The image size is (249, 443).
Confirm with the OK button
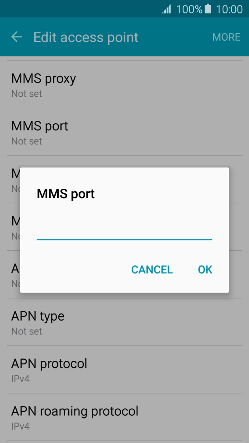(x=205, y=270)
